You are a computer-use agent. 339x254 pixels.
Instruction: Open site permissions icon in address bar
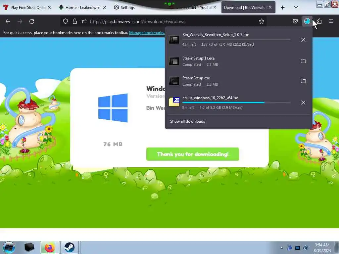tap(84, 21)
